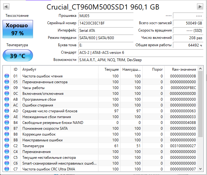Image resolution: width=207 pixels, height=175 pixels.
Task: Click the status orb for attribute C4
Action: [x=7, y=151]
